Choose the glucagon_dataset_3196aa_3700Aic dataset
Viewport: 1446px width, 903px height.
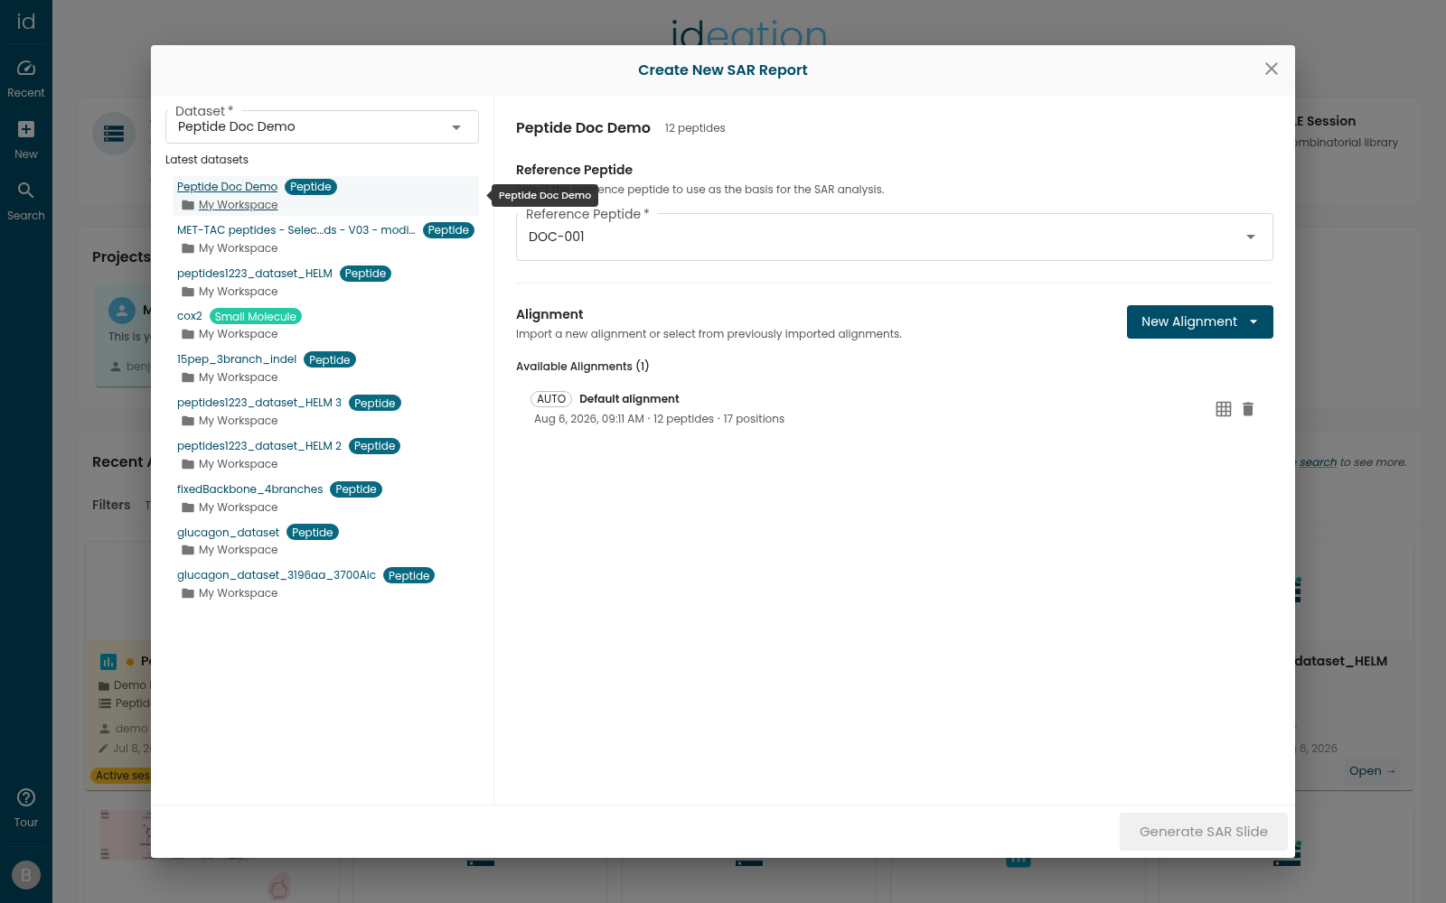277,575
